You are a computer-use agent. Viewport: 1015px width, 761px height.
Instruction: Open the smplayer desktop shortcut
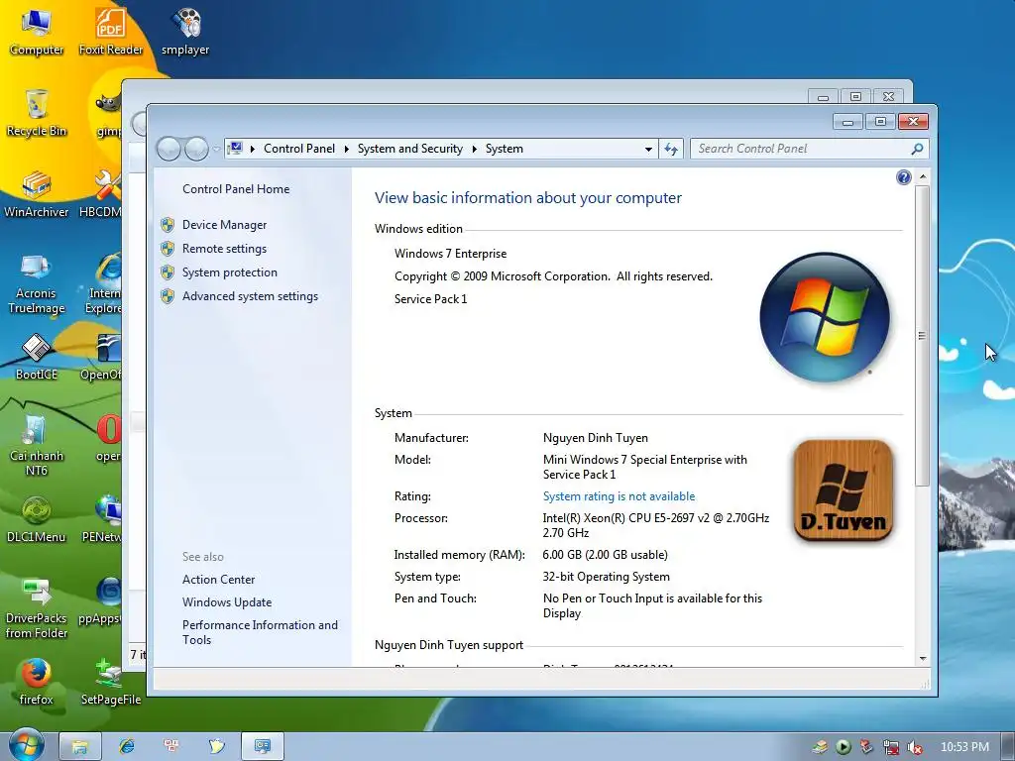185,31
